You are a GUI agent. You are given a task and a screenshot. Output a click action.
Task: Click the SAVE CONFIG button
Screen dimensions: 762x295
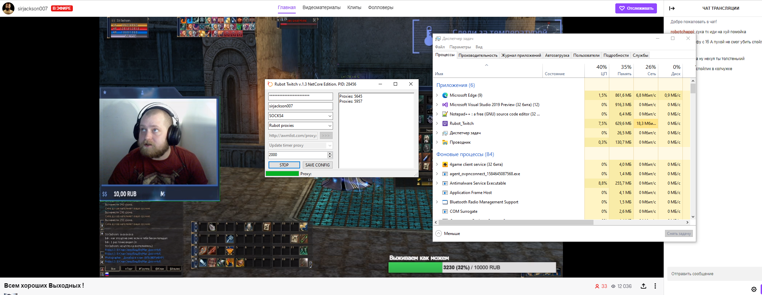click(317, 165)
